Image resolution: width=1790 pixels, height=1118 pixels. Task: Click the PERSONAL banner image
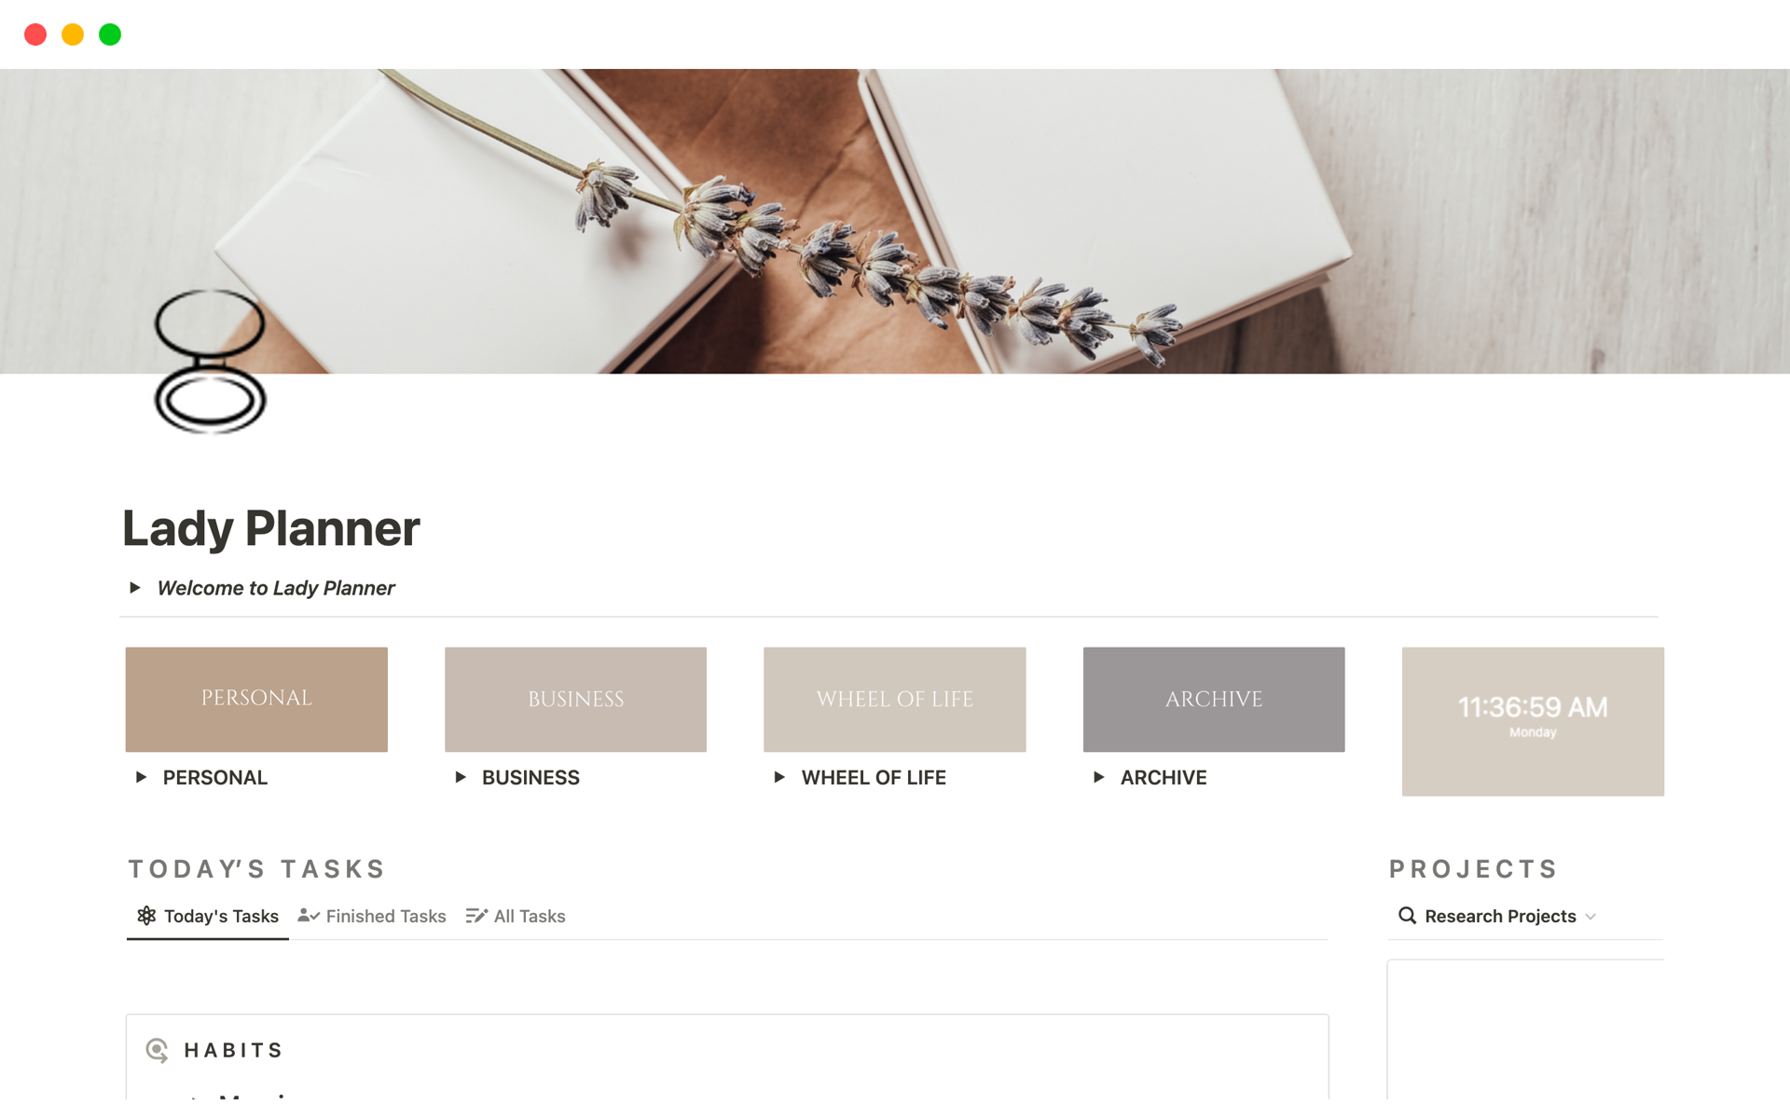click(256, 700)
